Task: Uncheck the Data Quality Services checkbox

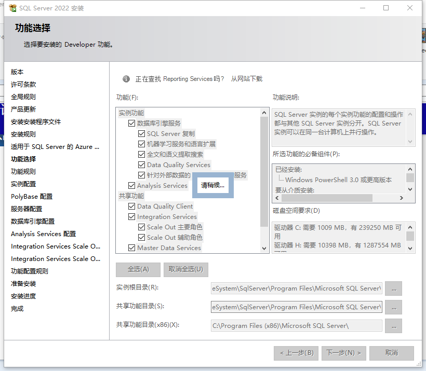Action: click(141, 164)
